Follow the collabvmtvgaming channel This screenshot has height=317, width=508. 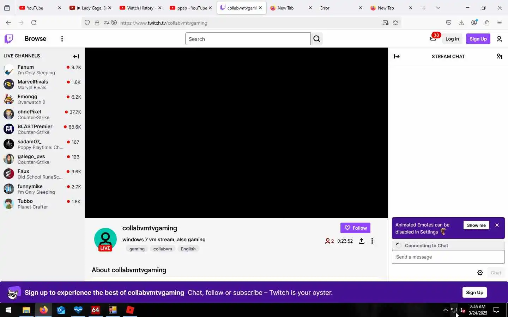pyautogui.click(x=355, y=228)
